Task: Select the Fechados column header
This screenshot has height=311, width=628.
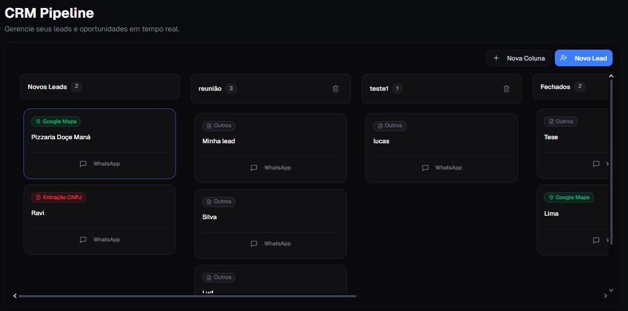Action: tap(555, 87)
